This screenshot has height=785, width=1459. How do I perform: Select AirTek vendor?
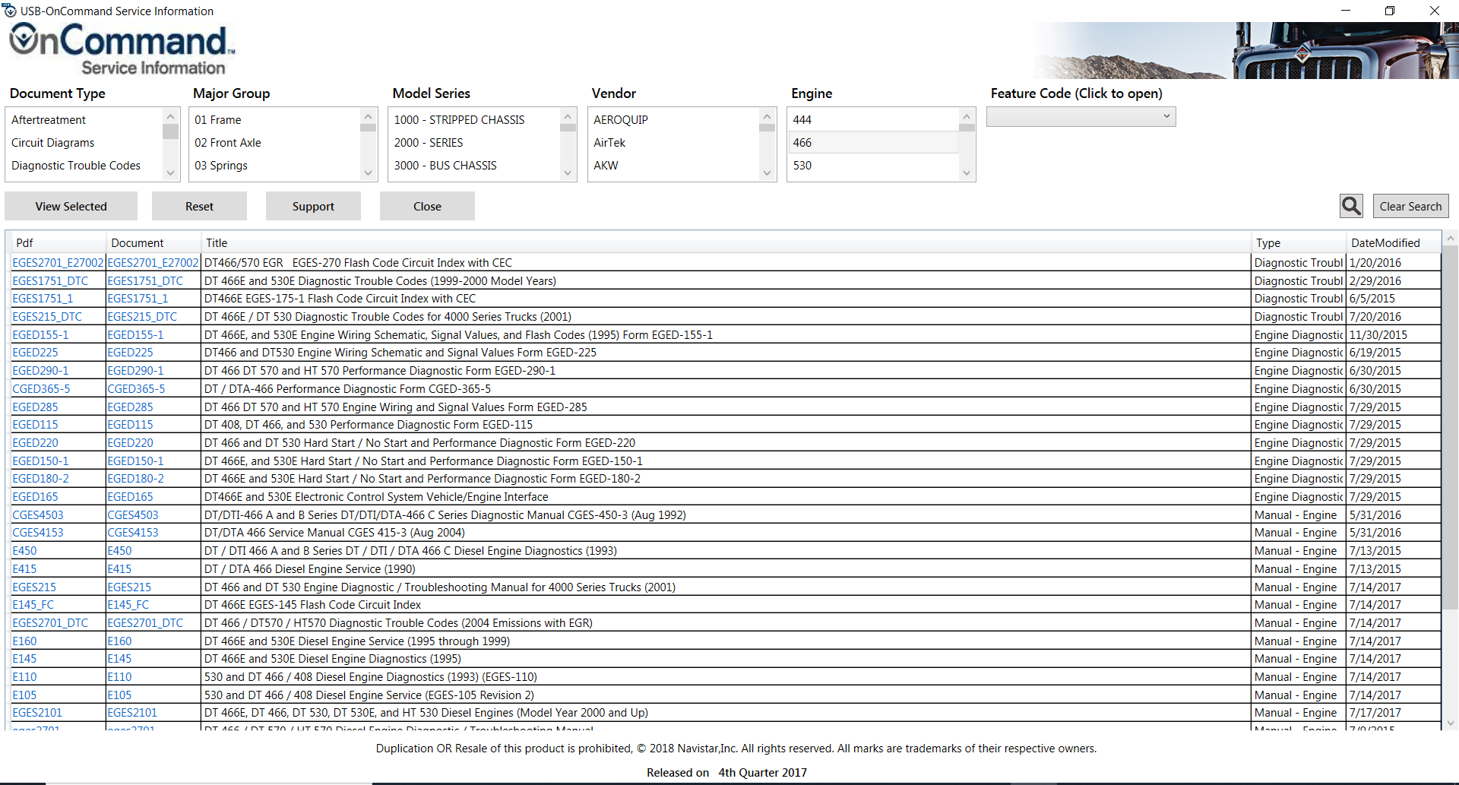674,142
